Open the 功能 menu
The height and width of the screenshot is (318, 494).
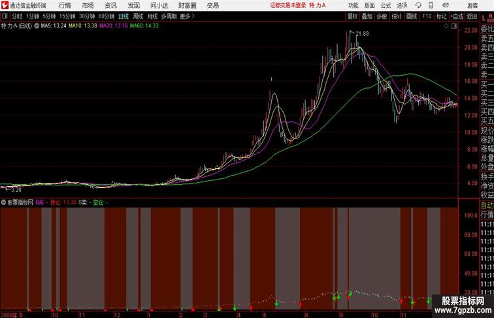pos(354,5)
